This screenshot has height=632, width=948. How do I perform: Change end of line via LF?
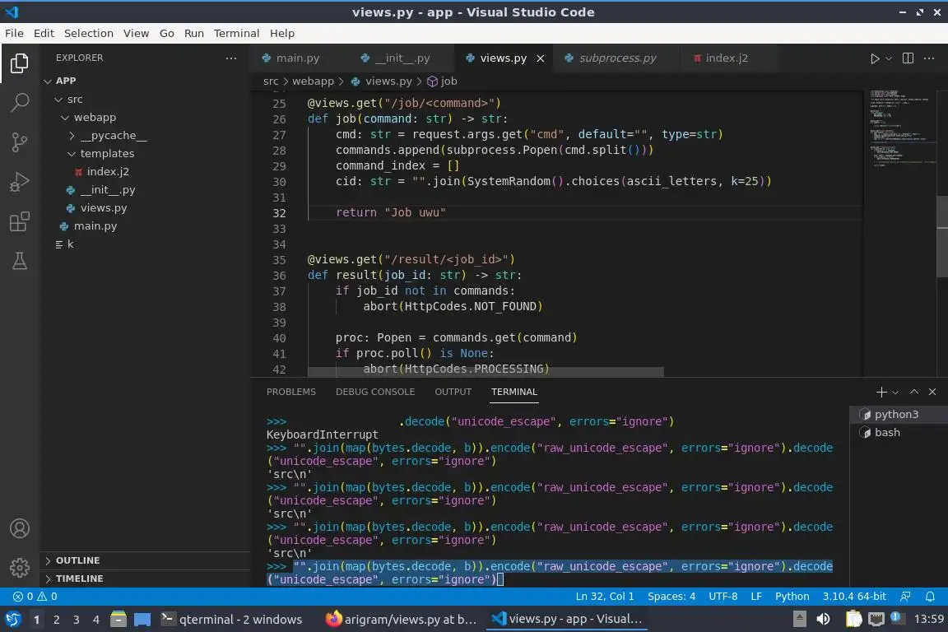coord(755,597)
